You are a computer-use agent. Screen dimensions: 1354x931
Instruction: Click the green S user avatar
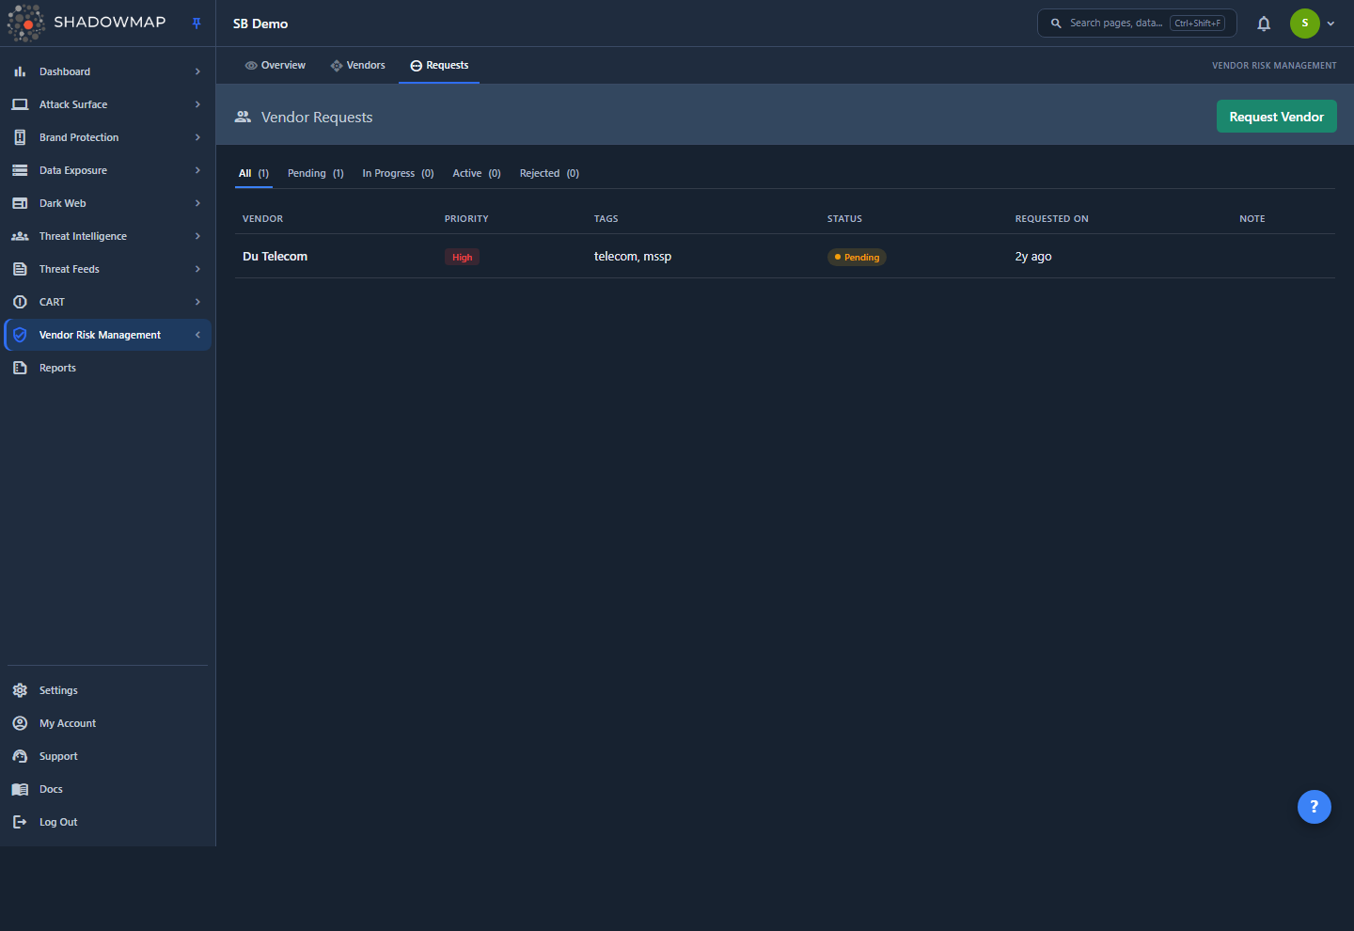pos(1305,24)
